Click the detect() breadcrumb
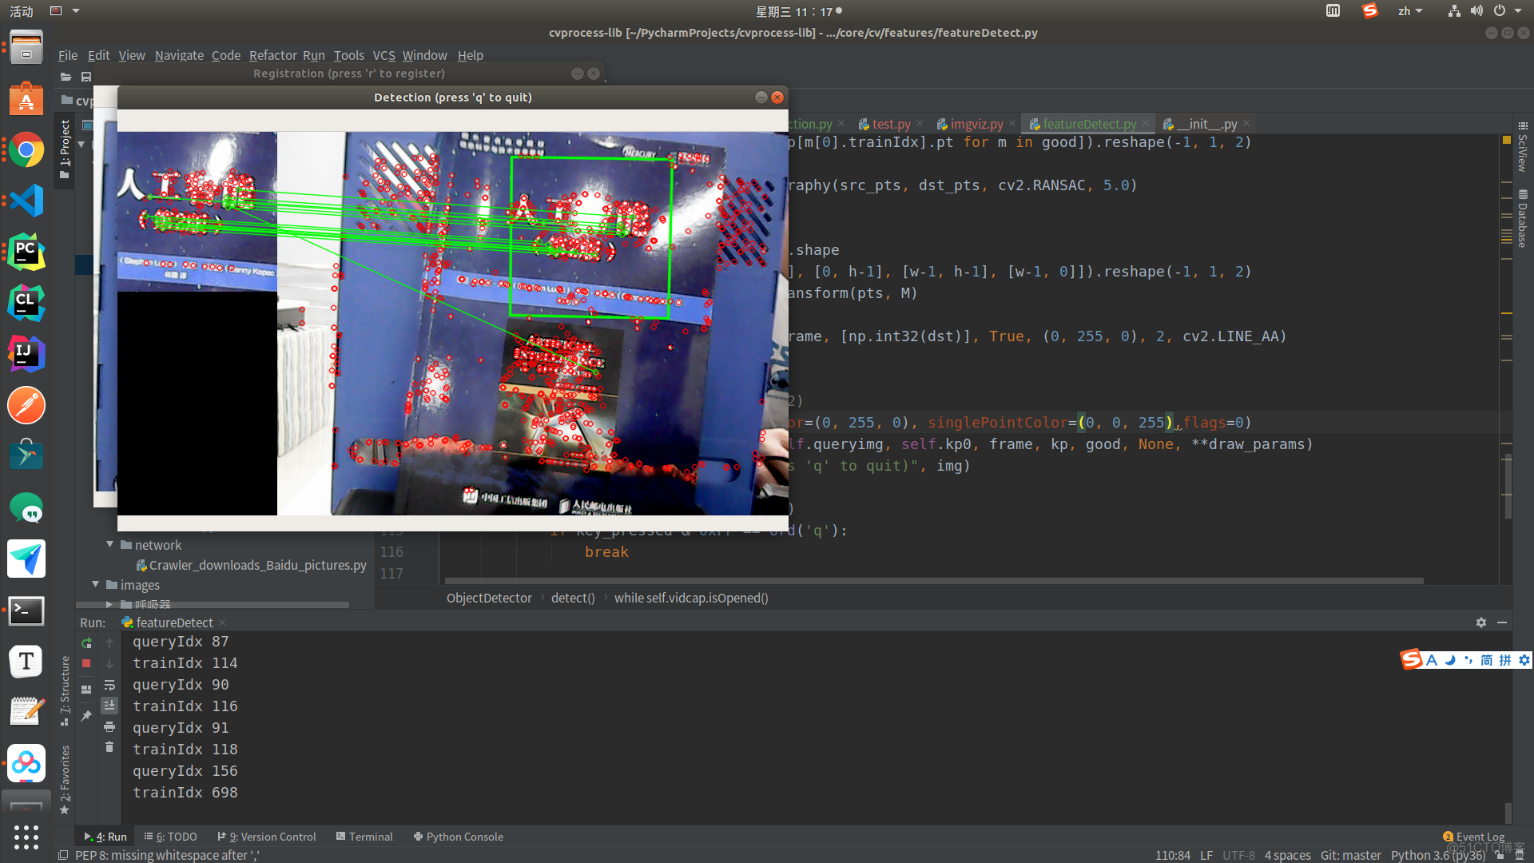 (573, 598)
